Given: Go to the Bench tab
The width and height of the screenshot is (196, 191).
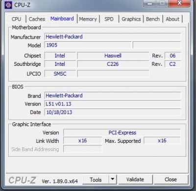Looking at the screenshot, I should click(x=153, y=19).
